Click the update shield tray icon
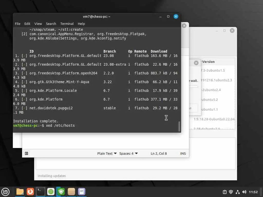The height and width of the screenshot is (197, 263). click(x=231, y=192)
